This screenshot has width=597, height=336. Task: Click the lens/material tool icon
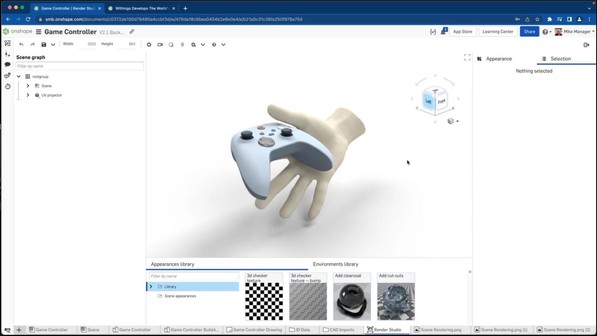171,44
